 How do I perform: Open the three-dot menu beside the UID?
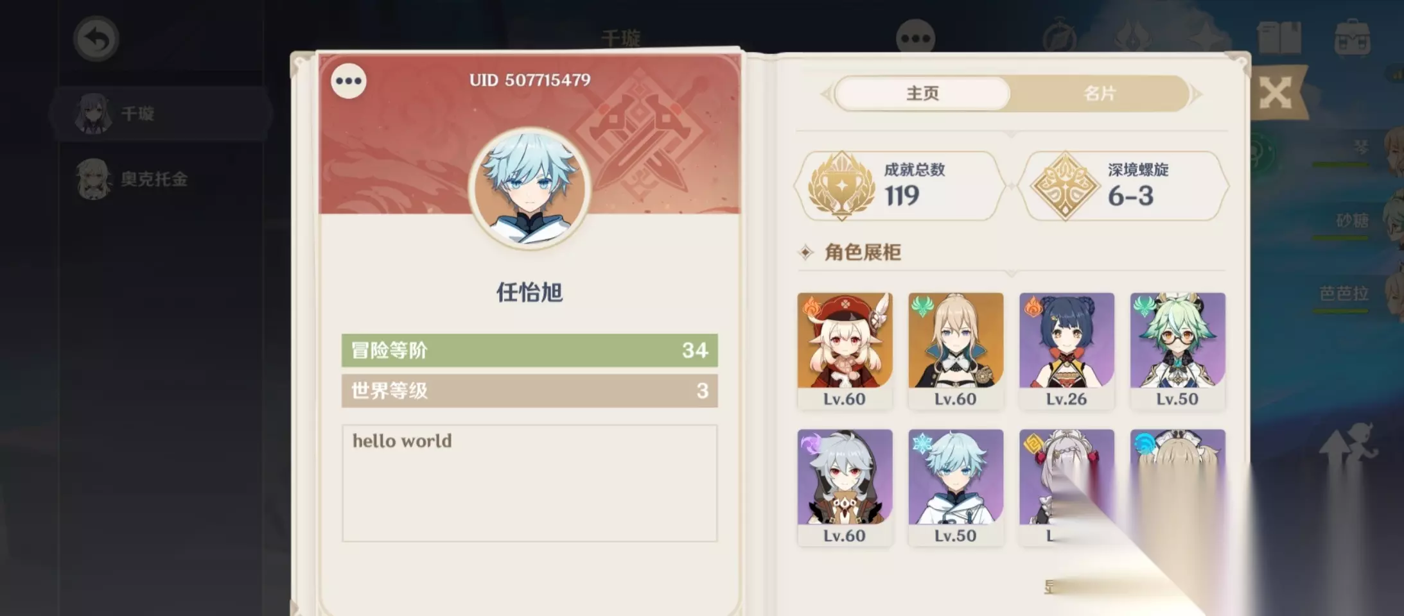point(349,81)
